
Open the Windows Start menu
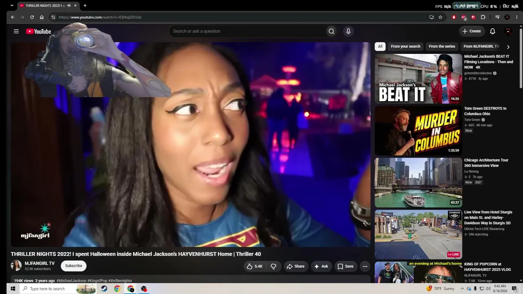(13, 289)
